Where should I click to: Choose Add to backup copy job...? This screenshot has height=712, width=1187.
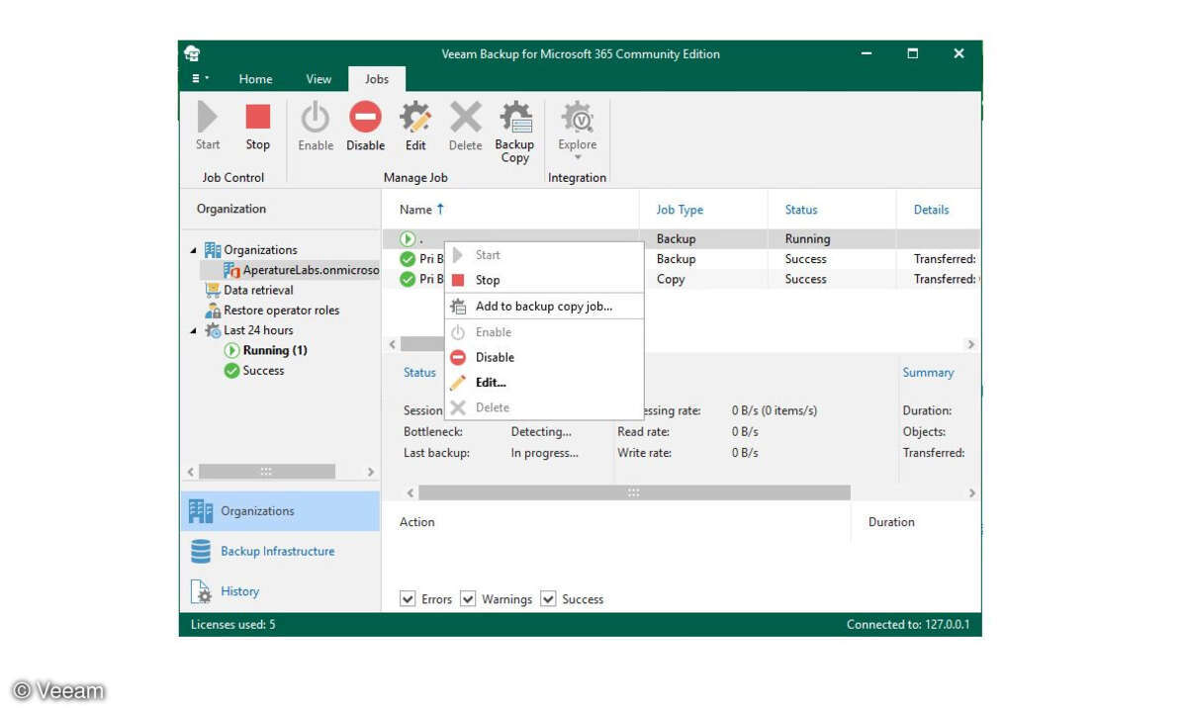[544, 307]
